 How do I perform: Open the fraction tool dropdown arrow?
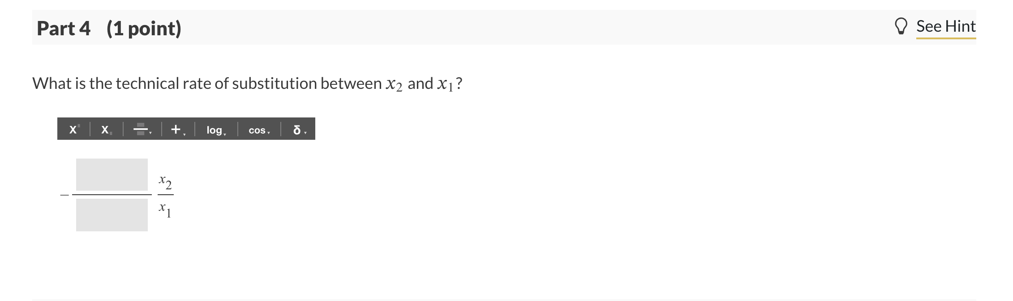pyautogui.click(x=151, y=132)
